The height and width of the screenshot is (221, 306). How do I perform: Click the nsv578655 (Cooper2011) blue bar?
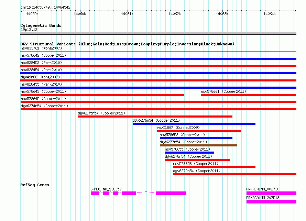pyautogui.click(x=189, y=153)
